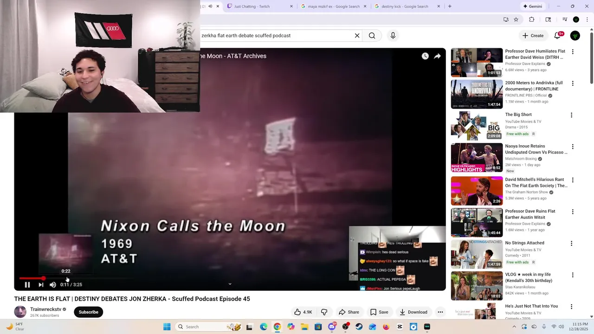
Task: Open Naoya Inoue Retains Undisputed Crown video
Action: [477, 157]
